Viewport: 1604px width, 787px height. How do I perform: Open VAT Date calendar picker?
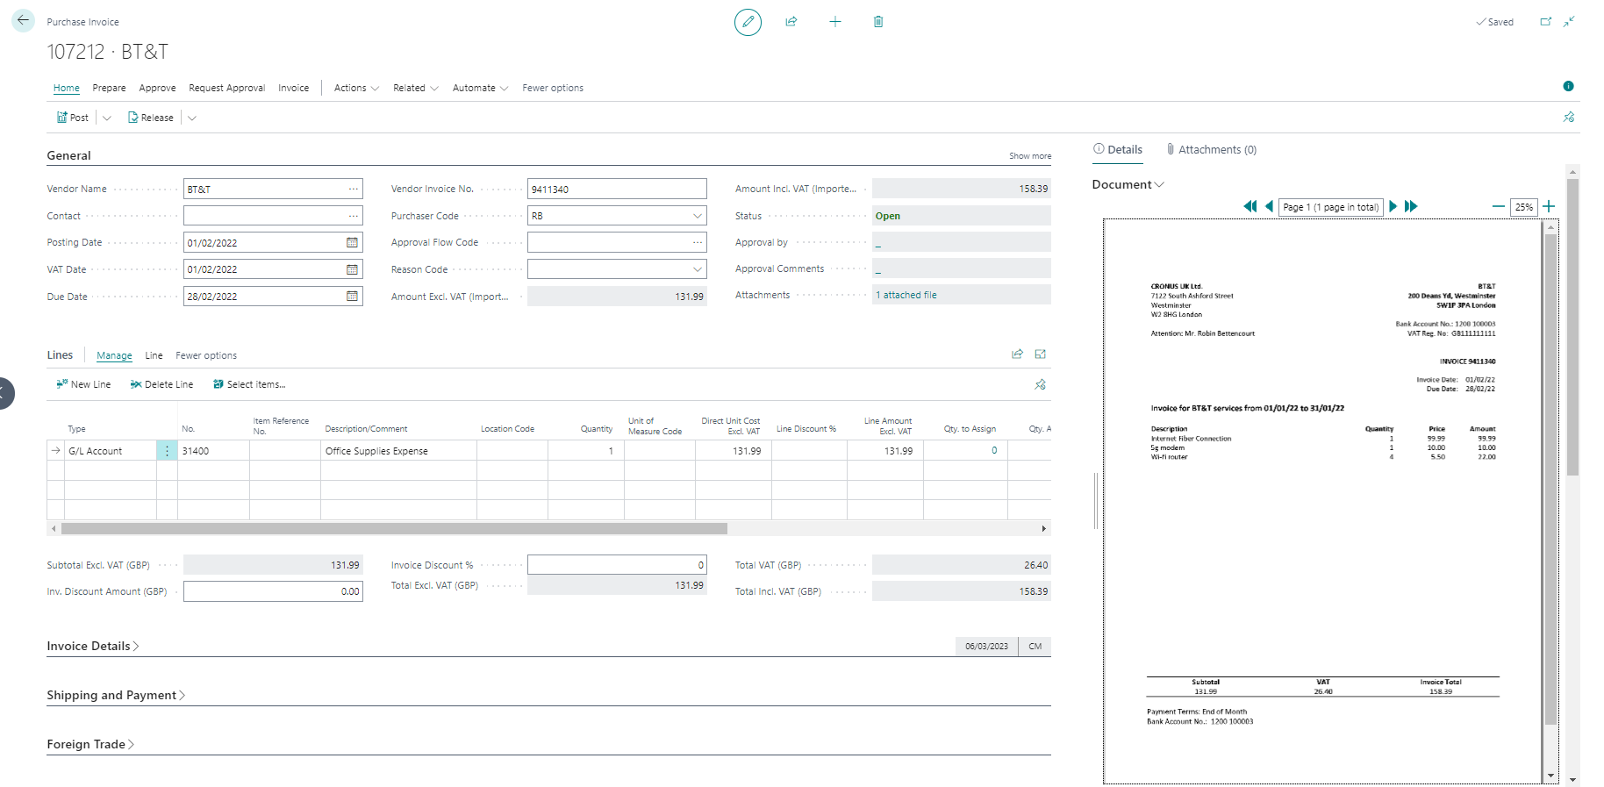point(352,269)
